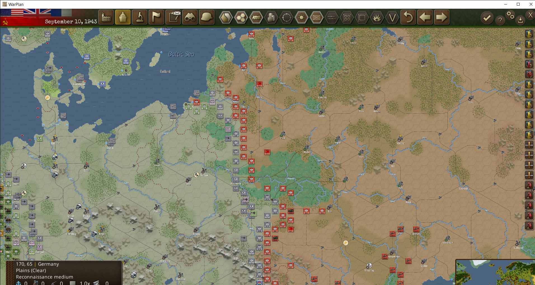
Task: Click the minimap of Europe
Action: [x=495, y=272]
